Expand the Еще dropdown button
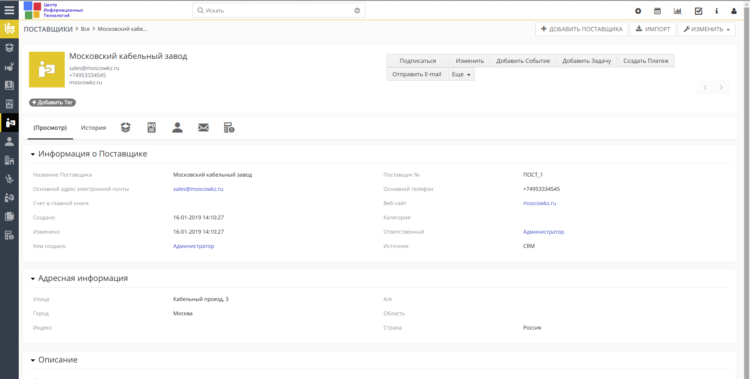This screenshot has height=379, width=750. [x=461, y=74]
